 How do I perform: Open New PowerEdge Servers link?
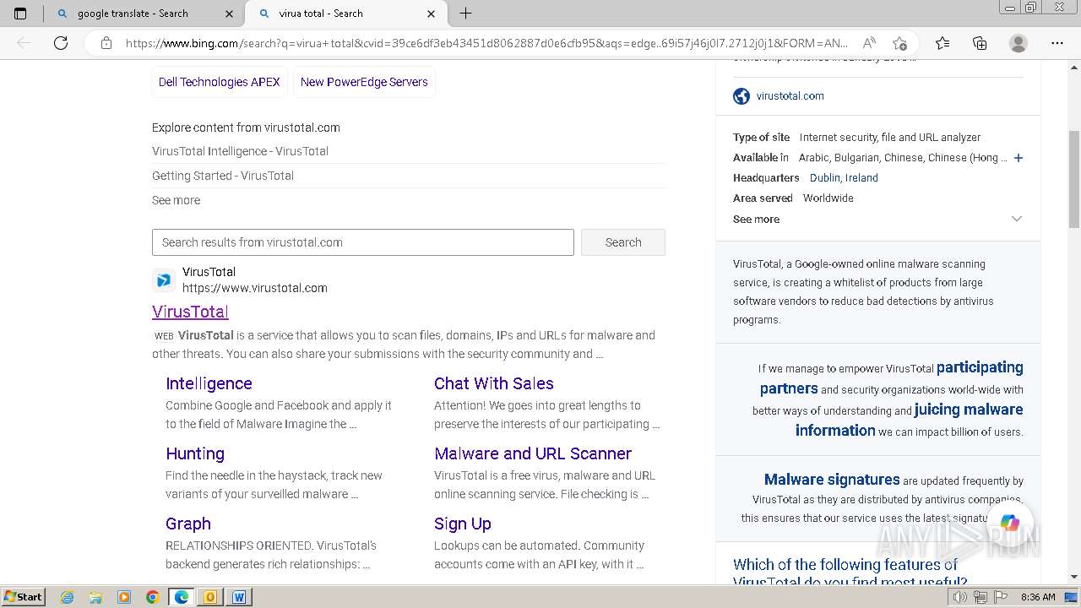click(364, 82)
